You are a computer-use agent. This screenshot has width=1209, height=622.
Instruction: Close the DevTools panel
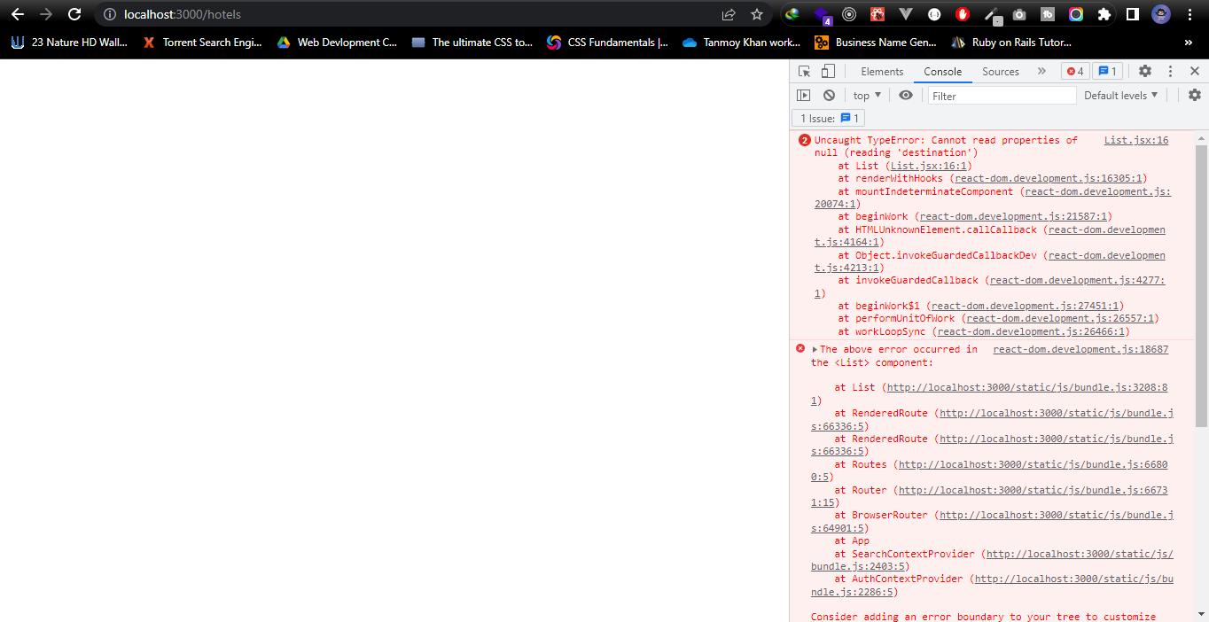tap(1195, 72)
